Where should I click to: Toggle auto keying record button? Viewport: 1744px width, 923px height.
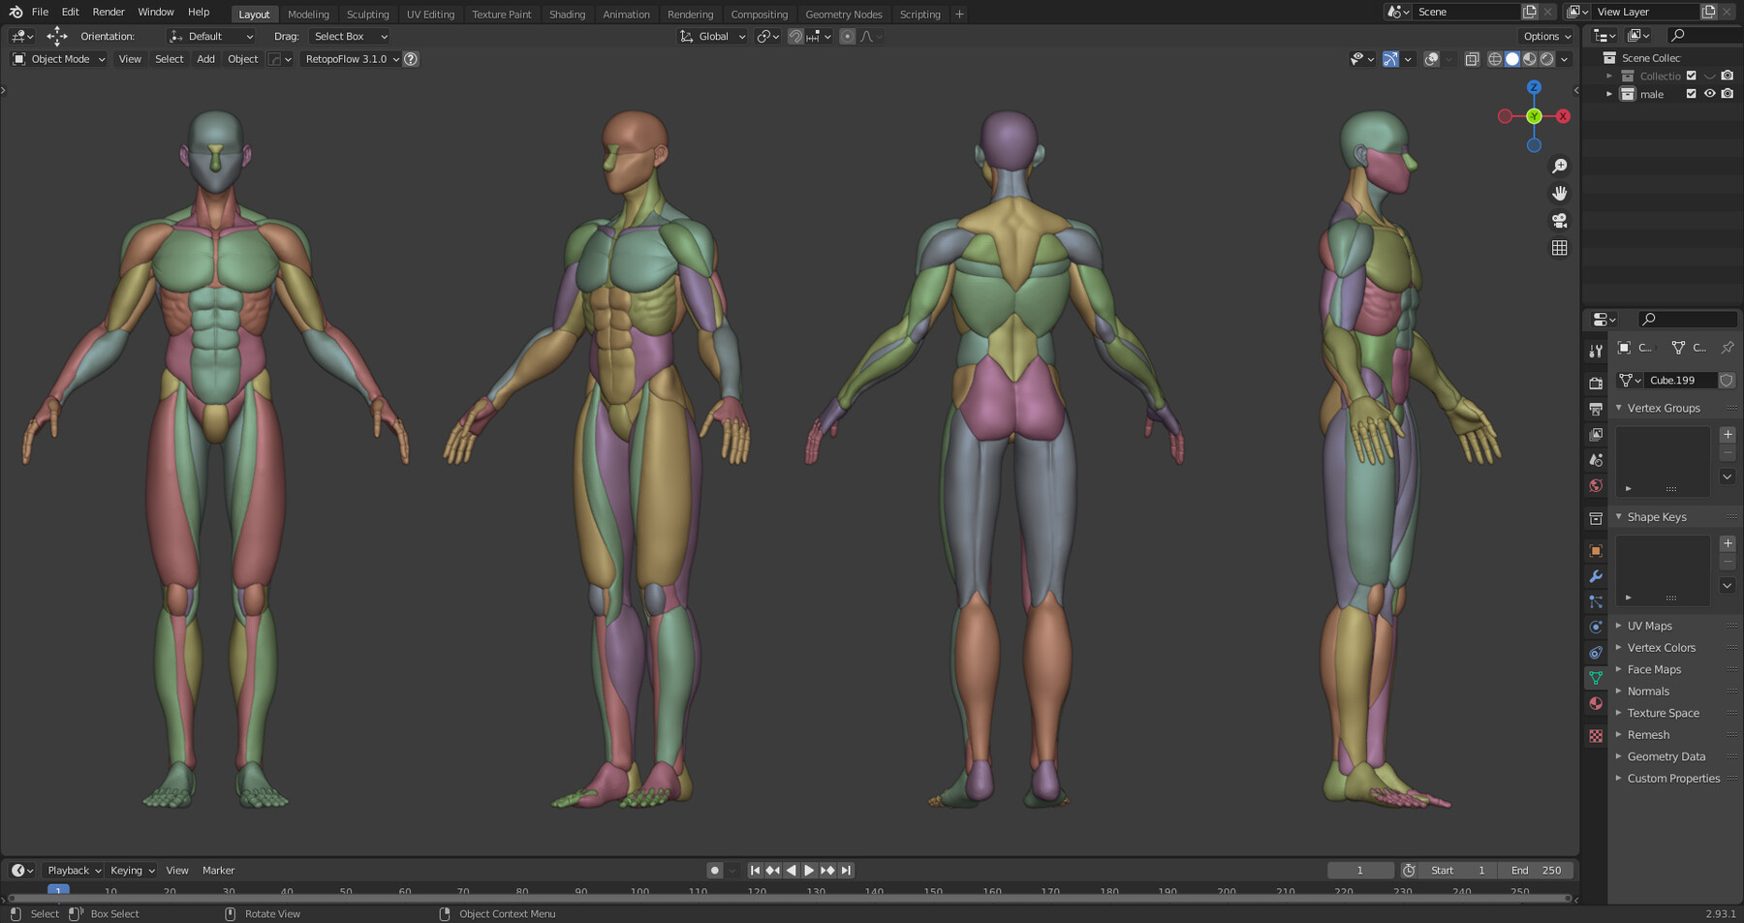(x=715, y=871)
